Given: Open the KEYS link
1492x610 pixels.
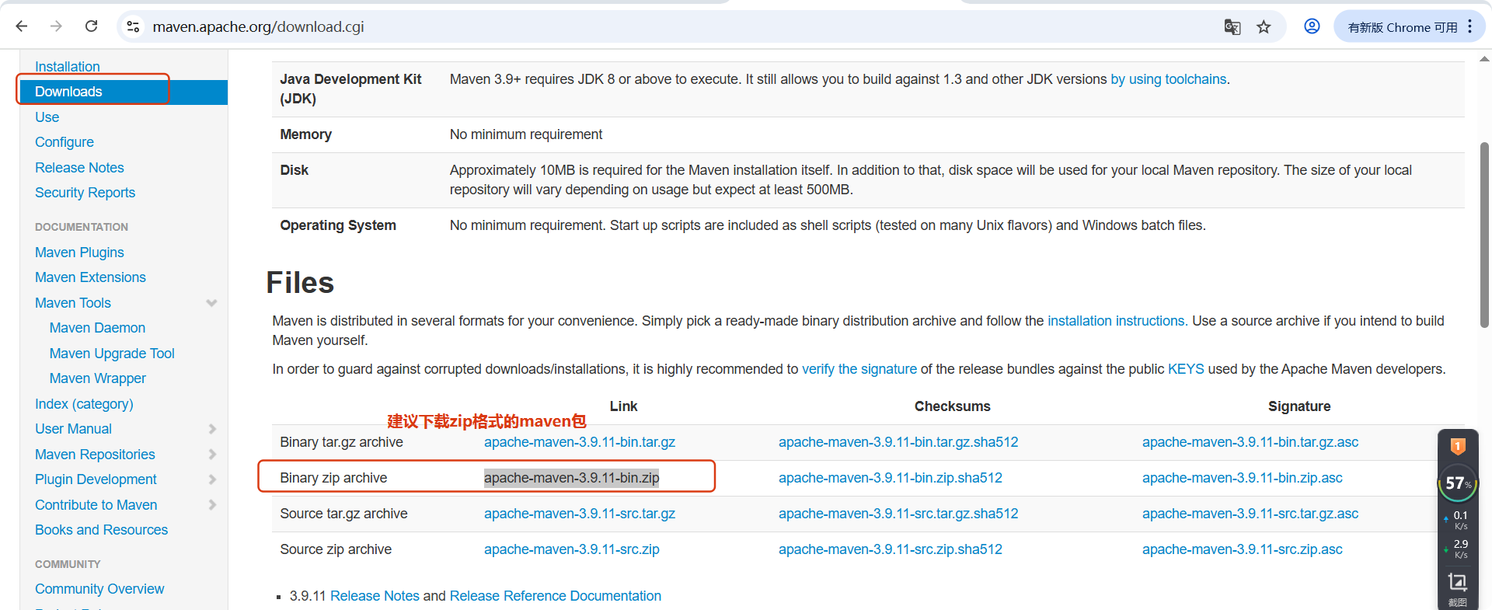Looking at the screenshot, I should point(1186,369).
